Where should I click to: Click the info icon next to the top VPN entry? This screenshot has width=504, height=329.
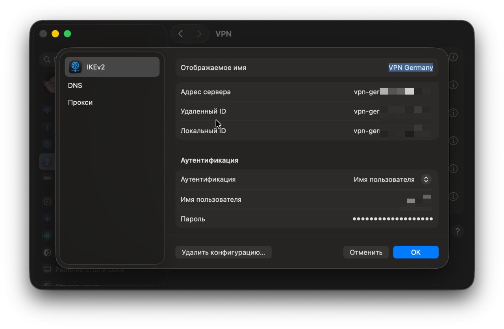(453, 57)
